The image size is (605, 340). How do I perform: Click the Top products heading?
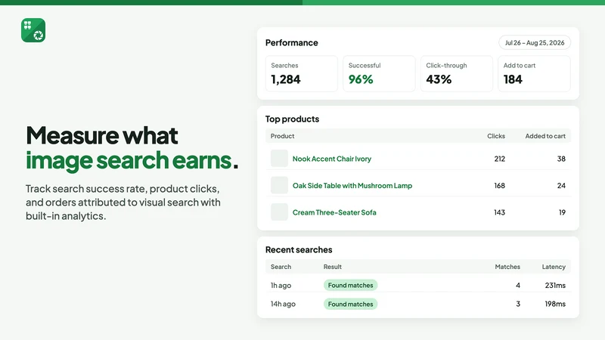point(292,119)
